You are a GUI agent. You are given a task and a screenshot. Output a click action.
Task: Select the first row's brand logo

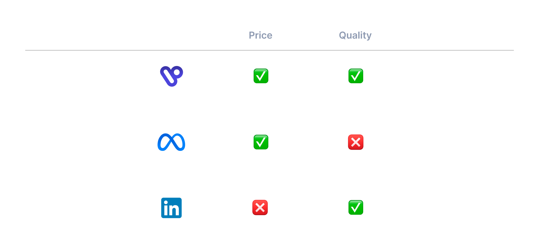171,76
